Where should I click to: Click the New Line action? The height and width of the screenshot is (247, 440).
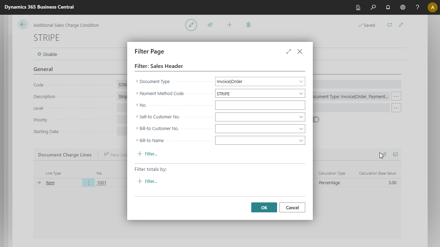pos(116,155)
